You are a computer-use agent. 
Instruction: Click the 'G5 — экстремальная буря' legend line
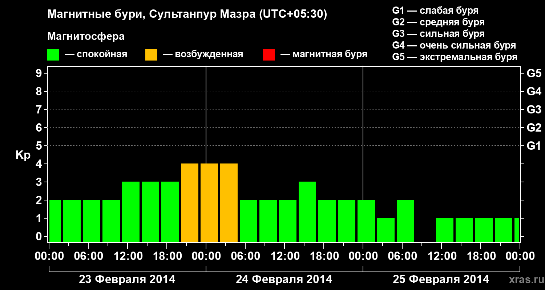[455, 57]
